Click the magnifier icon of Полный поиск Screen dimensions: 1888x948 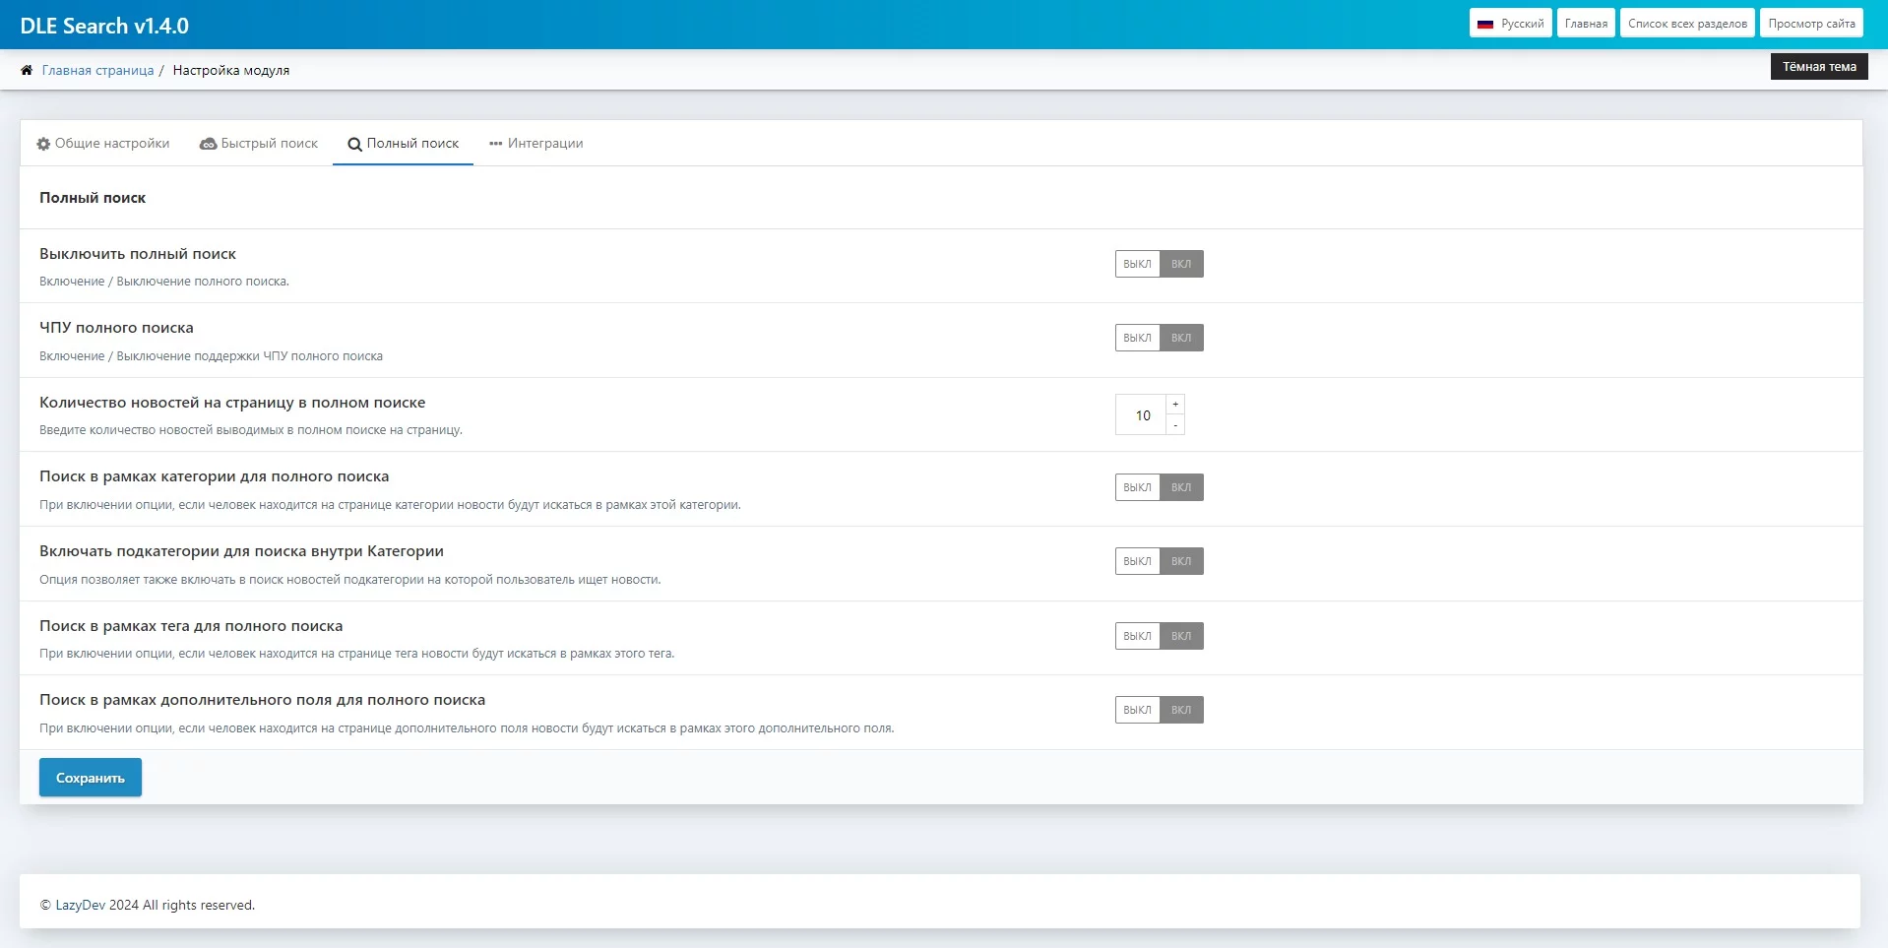click(x=354, y=145)
